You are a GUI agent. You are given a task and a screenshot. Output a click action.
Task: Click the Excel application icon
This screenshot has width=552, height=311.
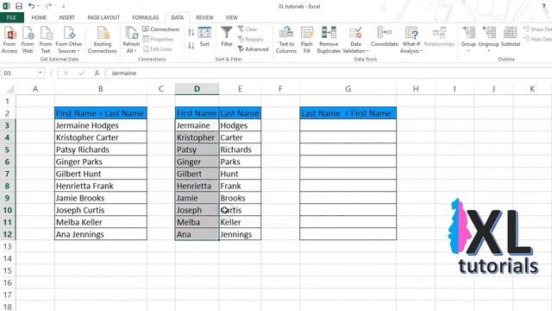(x=6, y=6)
